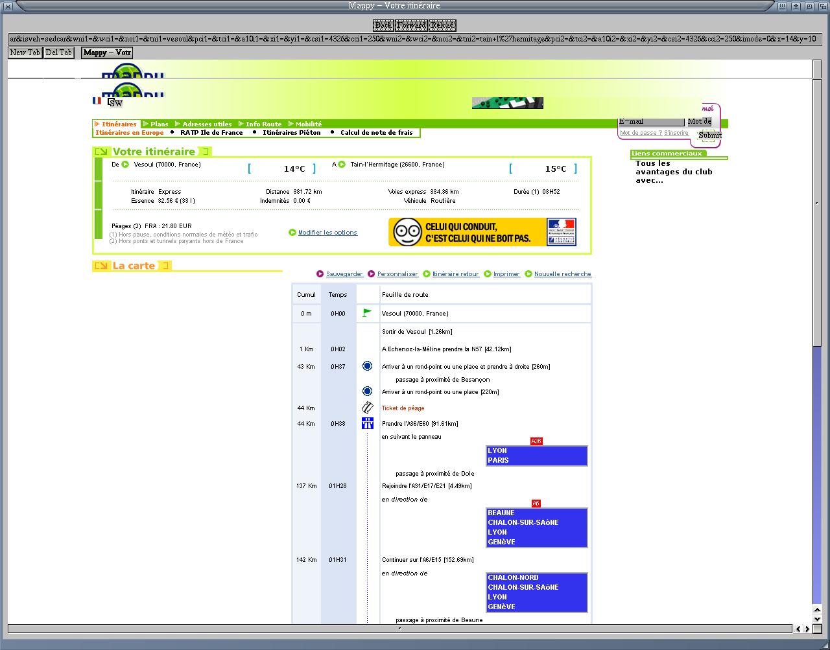The width and height of the screenshot is (830, 650).
Task: Click the Itinéraire retour link
Action: click(456, 274)
